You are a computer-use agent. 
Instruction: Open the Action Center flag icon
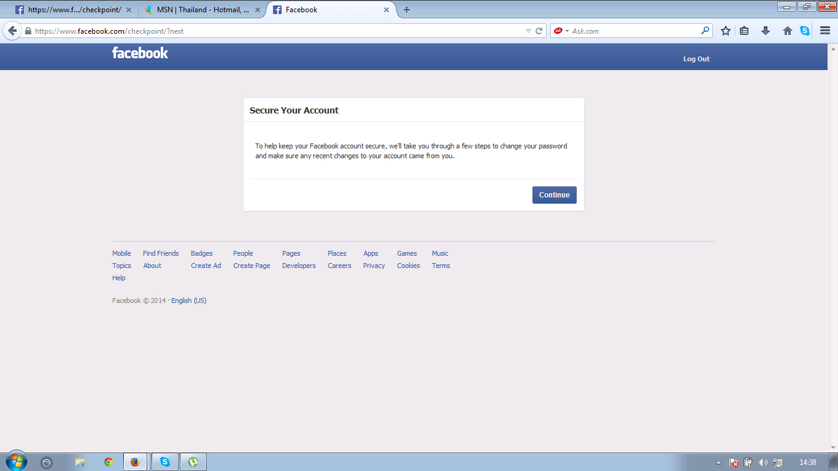tap(734, 462)
